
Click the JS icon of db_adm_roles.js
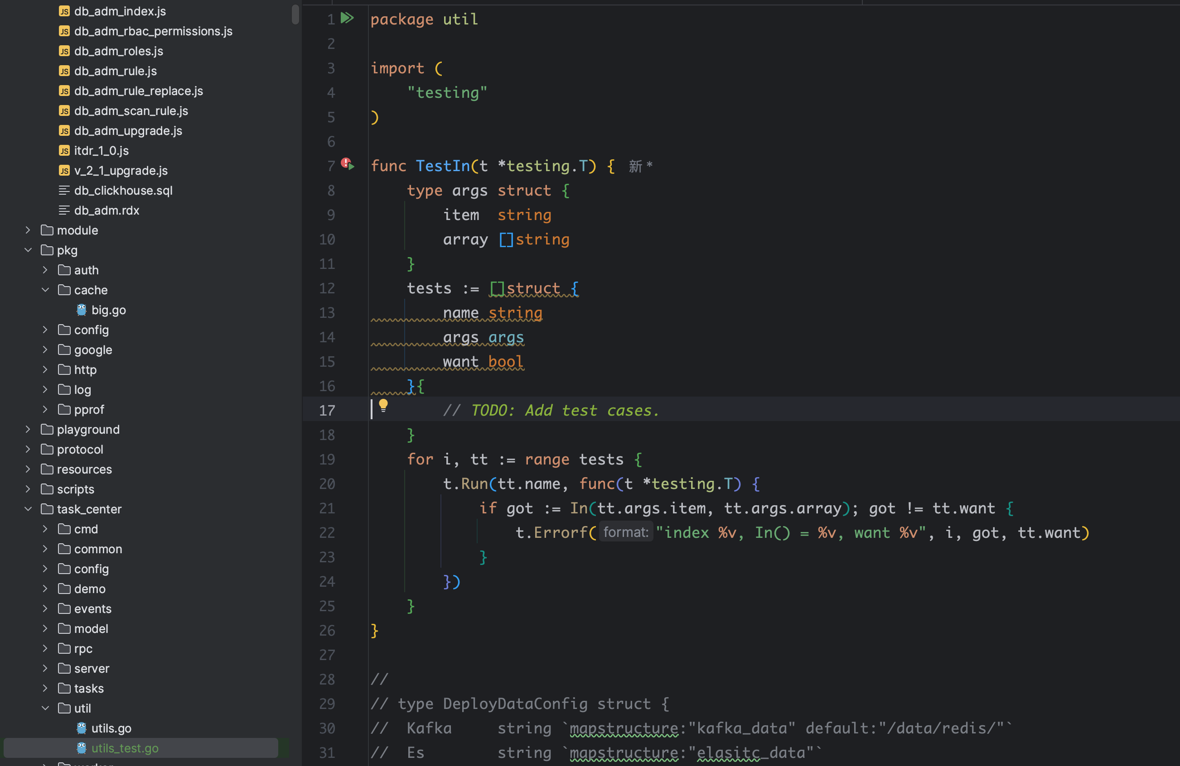(x=64, y=51)
